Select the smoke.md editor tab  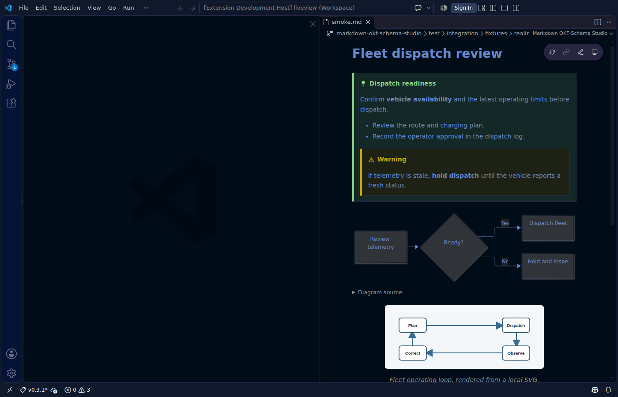pyautogui.click(x=347, y=22)
